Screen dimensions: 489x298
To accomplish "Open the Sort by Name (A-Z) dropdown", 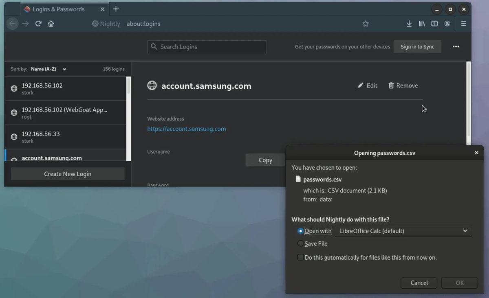I will [48, 69].
